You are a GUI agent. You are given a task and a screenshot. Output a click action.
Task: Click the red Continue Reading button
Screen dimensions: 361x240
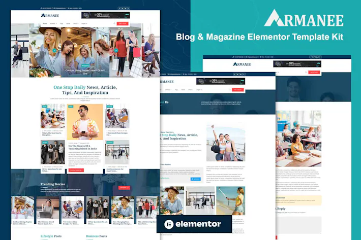(x=76, y=170)
